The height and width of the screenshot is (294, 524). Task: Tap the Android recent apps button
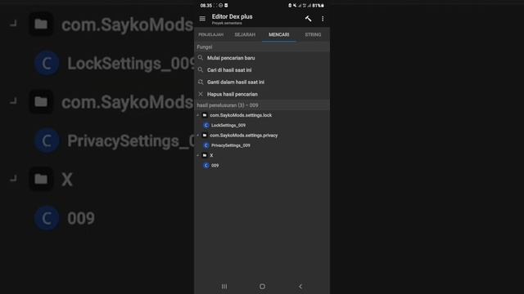(224, 287)
